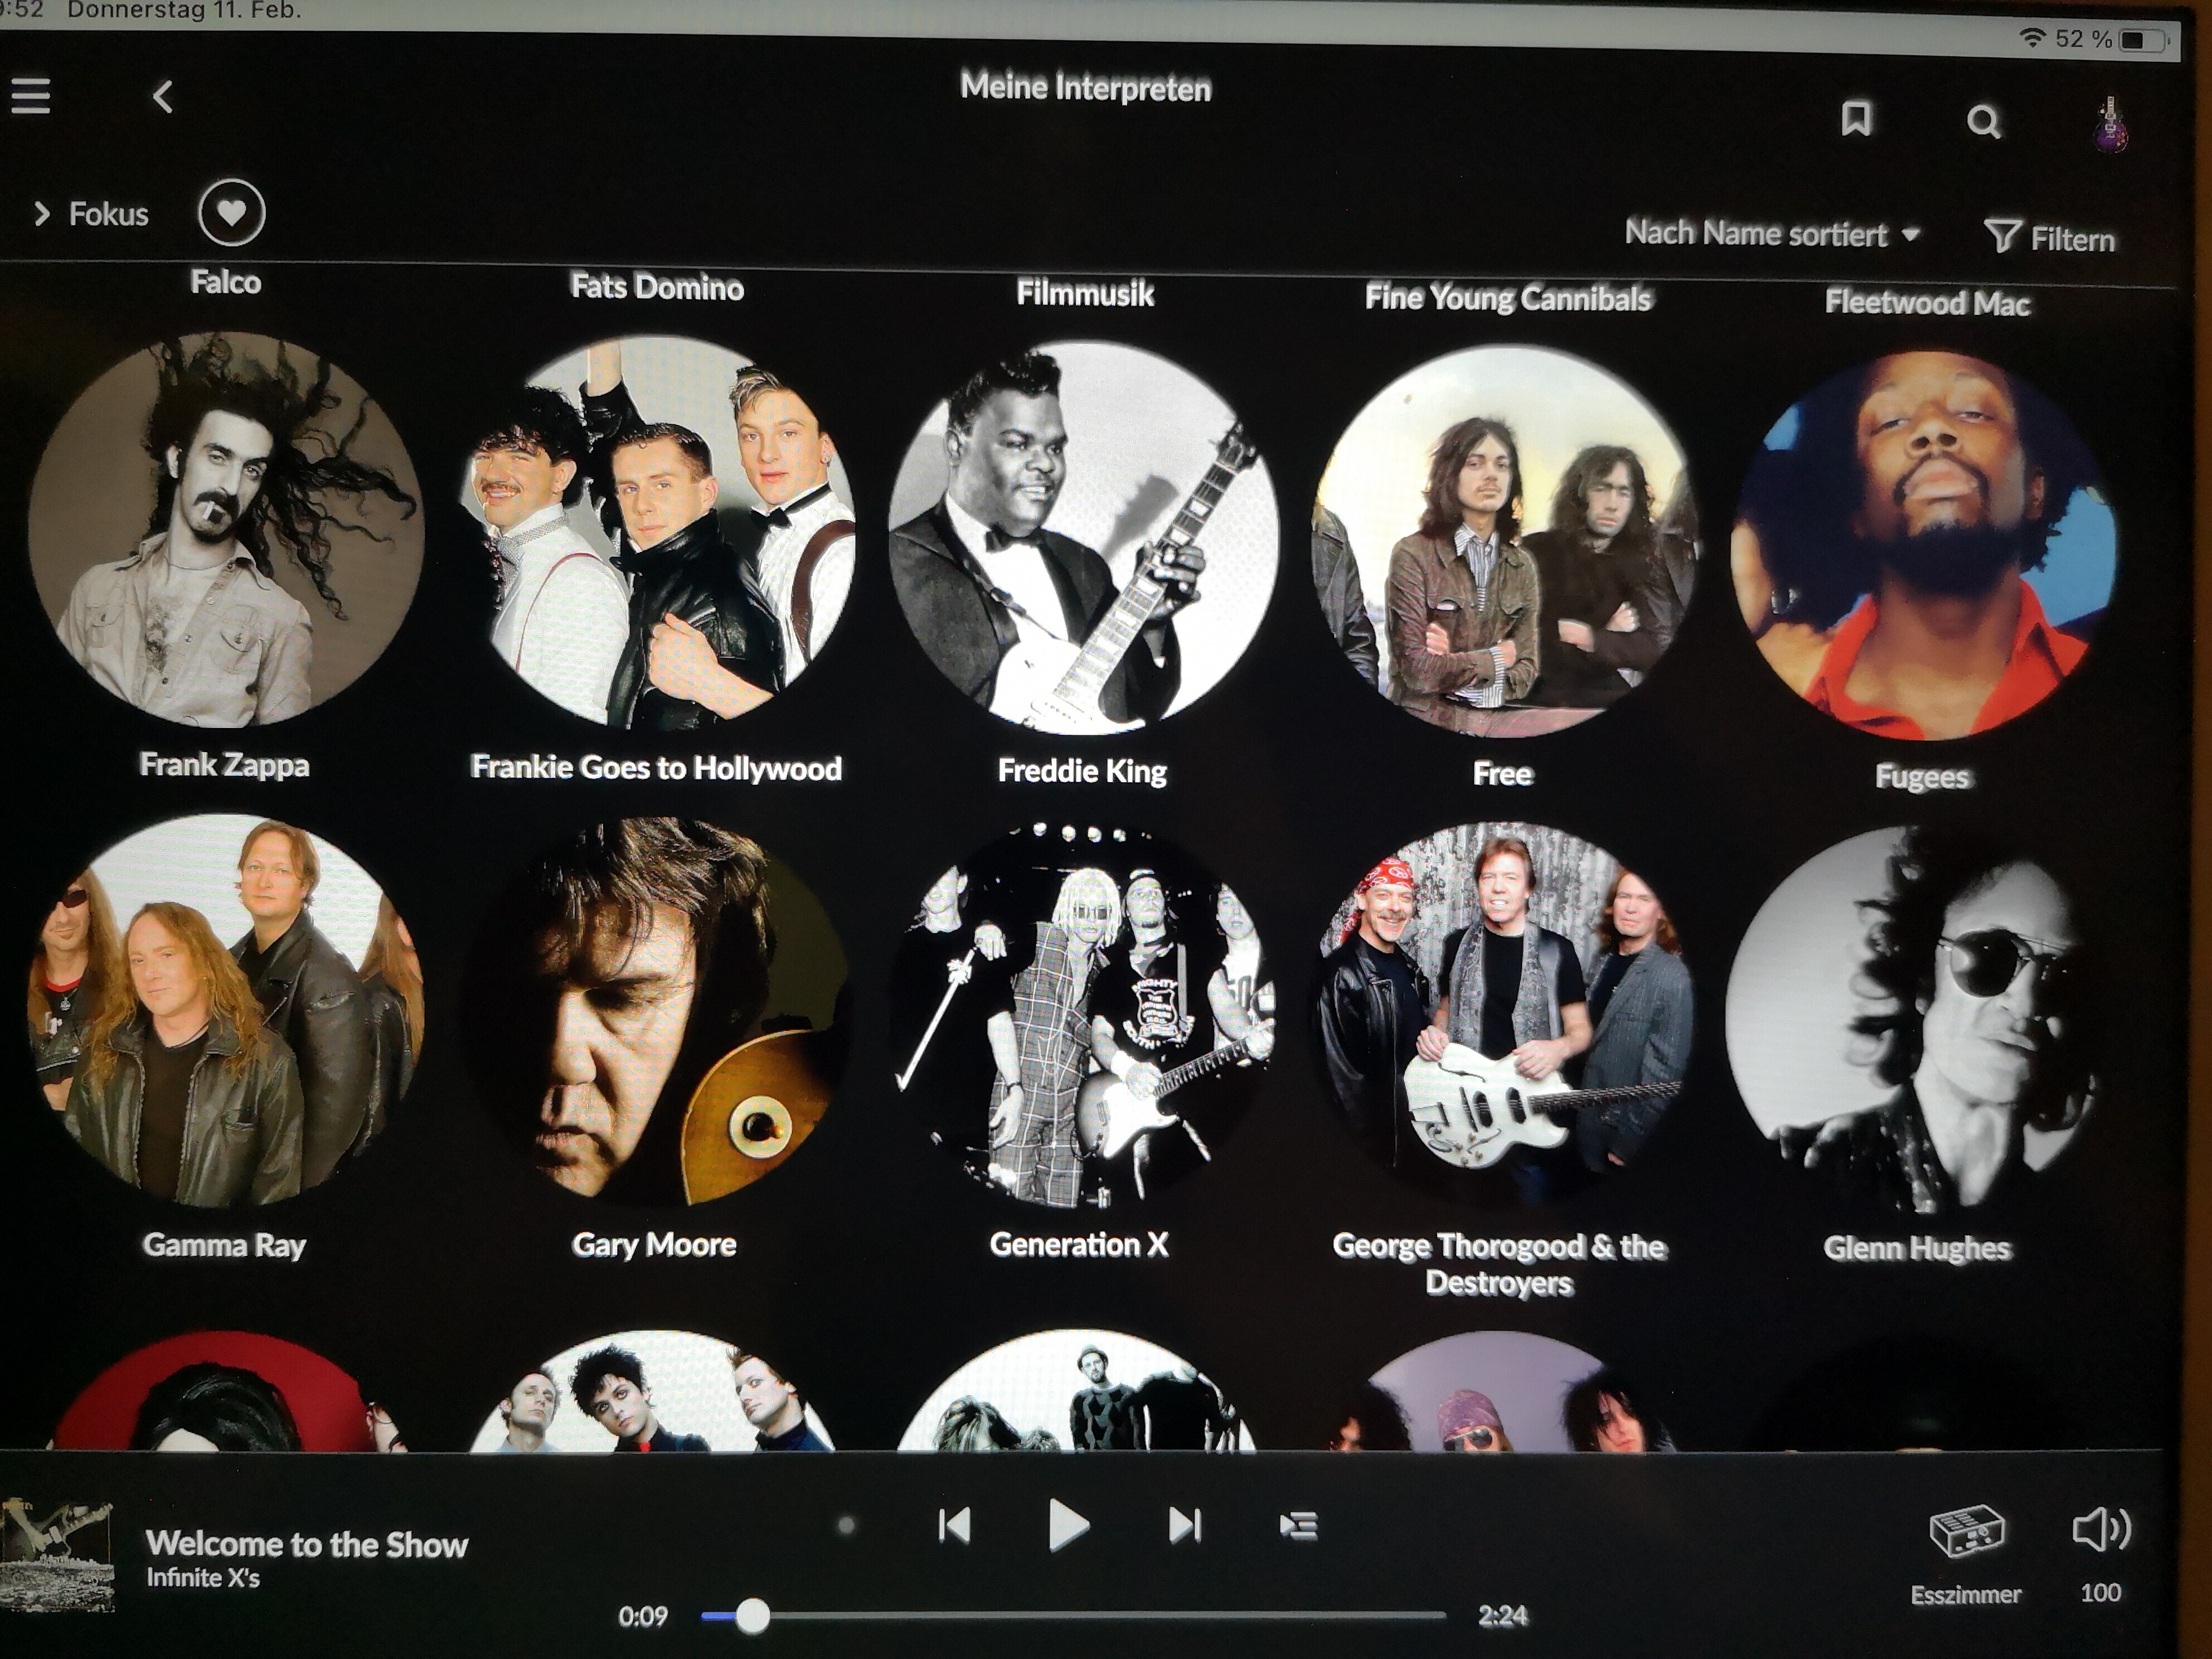The height and width of the screenshot is (1659, 2212).
Task: Open the Freddie King artist picture
Action: [1084, 537]
